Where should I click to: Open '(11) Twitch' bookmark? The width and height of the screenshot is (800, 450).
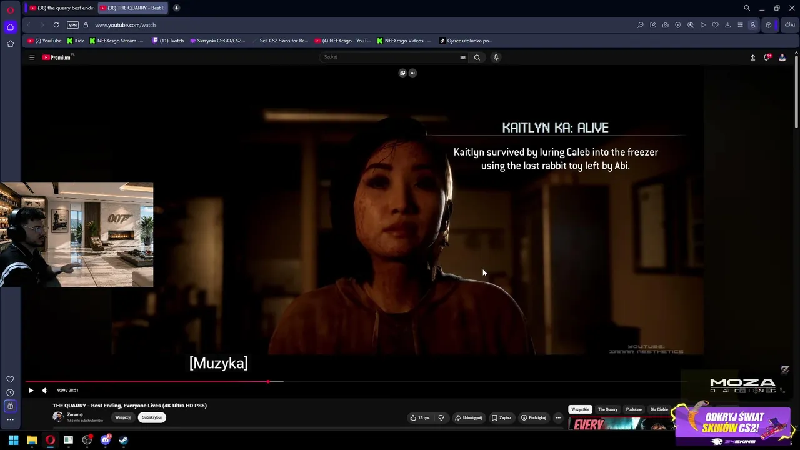point(167,41)
